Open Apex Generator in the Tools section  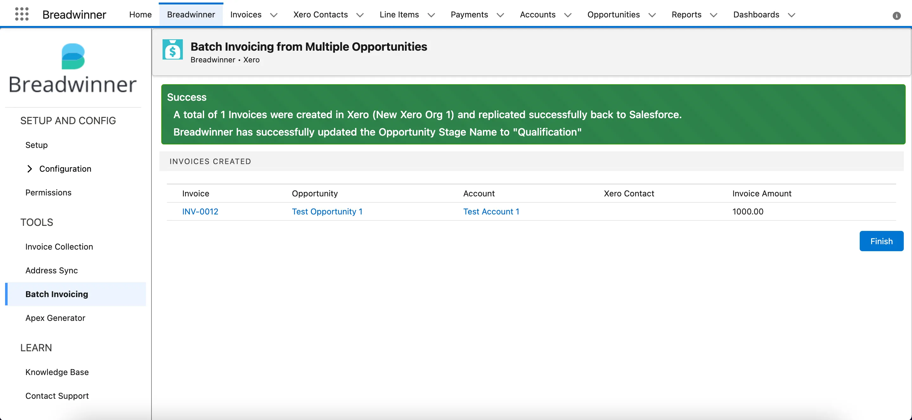[55, 318]
